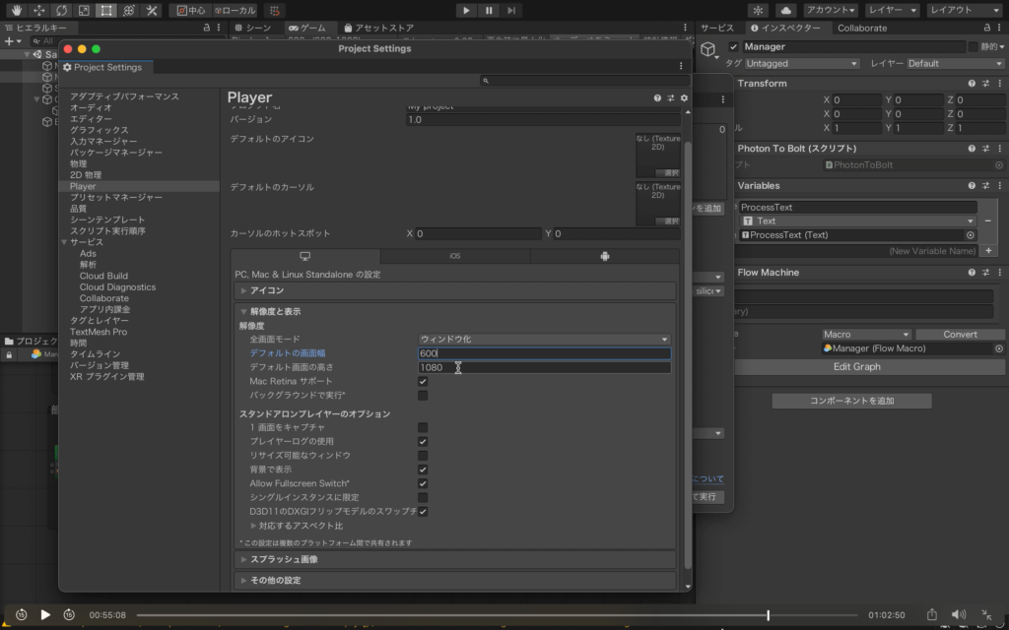Click コンポーネントを追加 button
Screen dimensions: 1009x630
pos(851,401)
